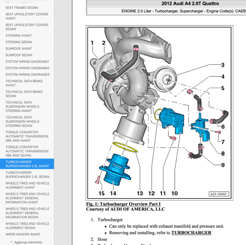The height and width of the screenshot is (245, 246).
Task: Select SUNROOF SEDAN entry
Action: [x=18, y=55]
